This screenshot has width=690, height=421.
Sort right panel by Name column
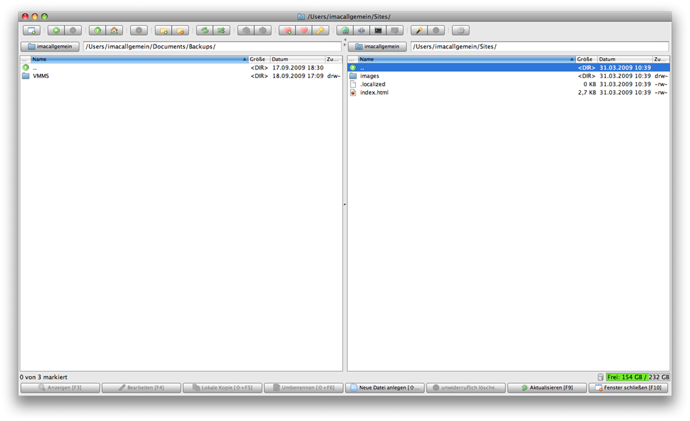coord(466,59)
